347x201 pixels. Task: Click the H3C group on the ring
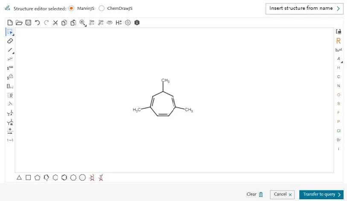pos(137,110)
